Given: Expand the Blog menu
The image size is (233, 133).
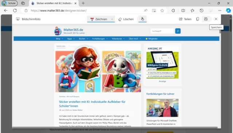Looking at the screenshot, I should tap(59, 39).
